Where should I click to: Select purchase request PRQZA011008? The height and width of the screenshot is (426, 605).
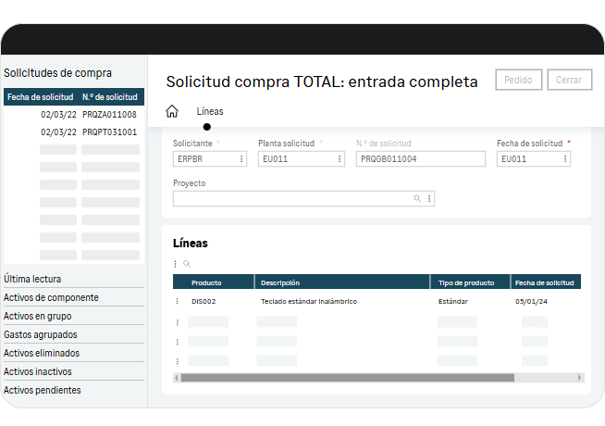[x=109, y=115]
